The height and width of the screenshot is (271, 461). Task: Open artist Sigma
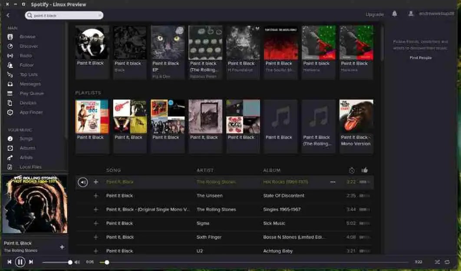pyautogui.click(x=203, y=223)
